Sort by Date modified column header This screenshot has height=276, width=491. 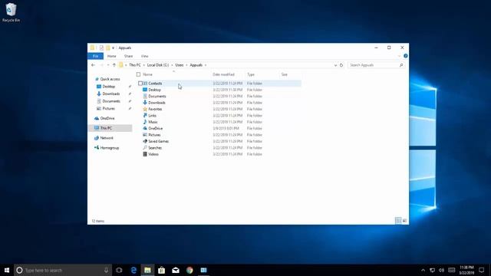tap(223, 74)
